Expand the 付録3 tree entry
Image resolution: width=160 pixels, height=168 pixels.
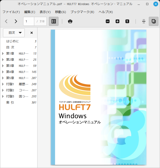click(x=3, y=96)
